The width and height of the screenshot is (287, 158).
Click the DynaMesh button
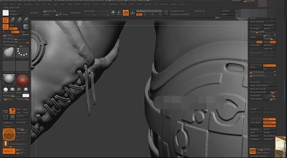[x=34, y=13]
